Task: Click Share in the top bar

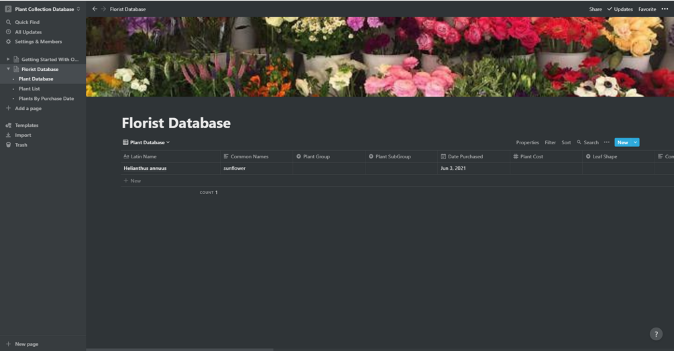Action: (596, 9)
